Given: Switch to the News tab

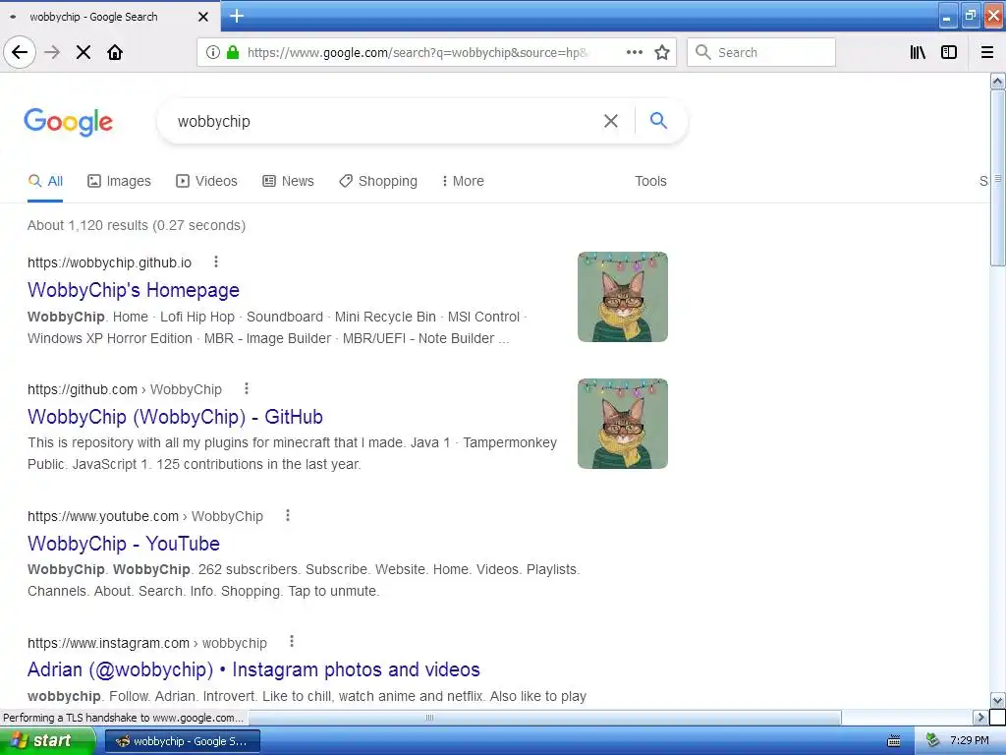Looking at the screenshot, I should (288, 181).
